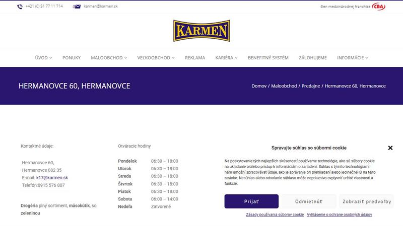The width and height of the screenshot is (403, 226).
Task: Click the Karmen logo
Action: [201, 31]
